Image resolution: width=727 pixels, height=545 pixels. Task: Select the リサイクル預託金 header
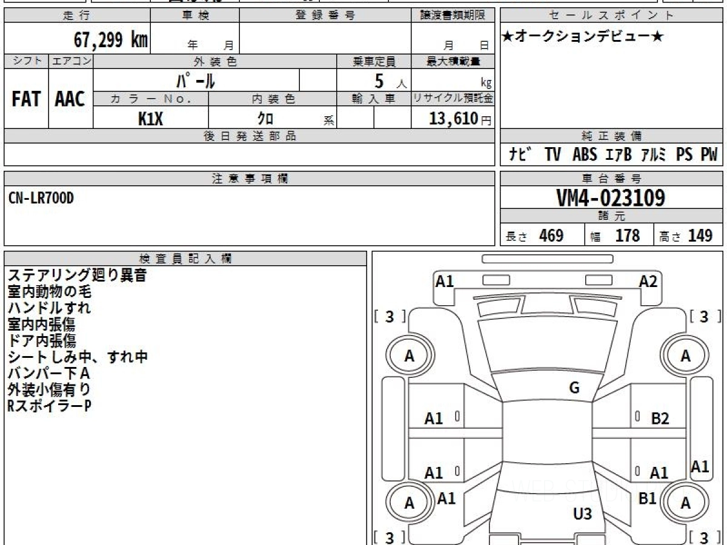[453, 99]
